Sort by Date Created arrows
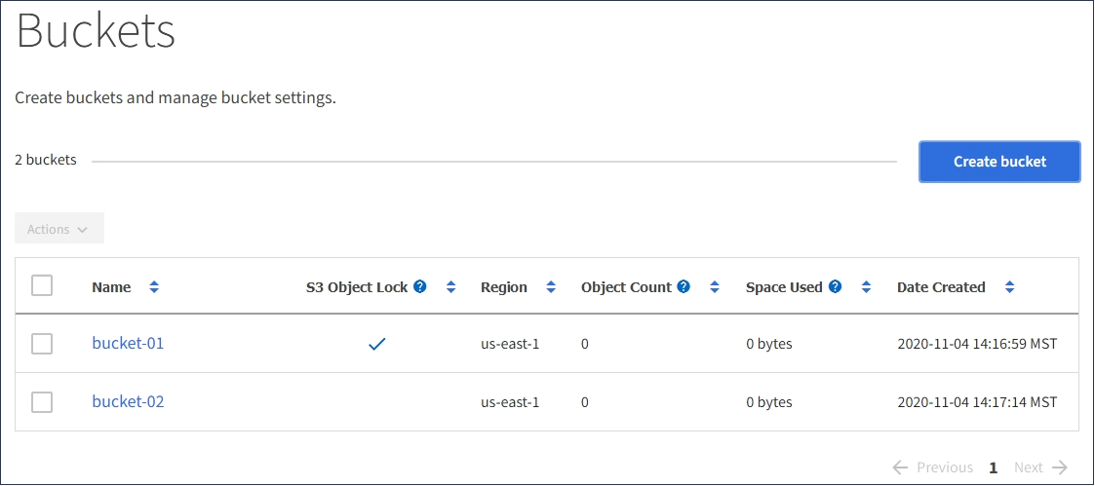Image resolution: width=1095 pixels, height=486 pixels. click(x=1009, y=287)
